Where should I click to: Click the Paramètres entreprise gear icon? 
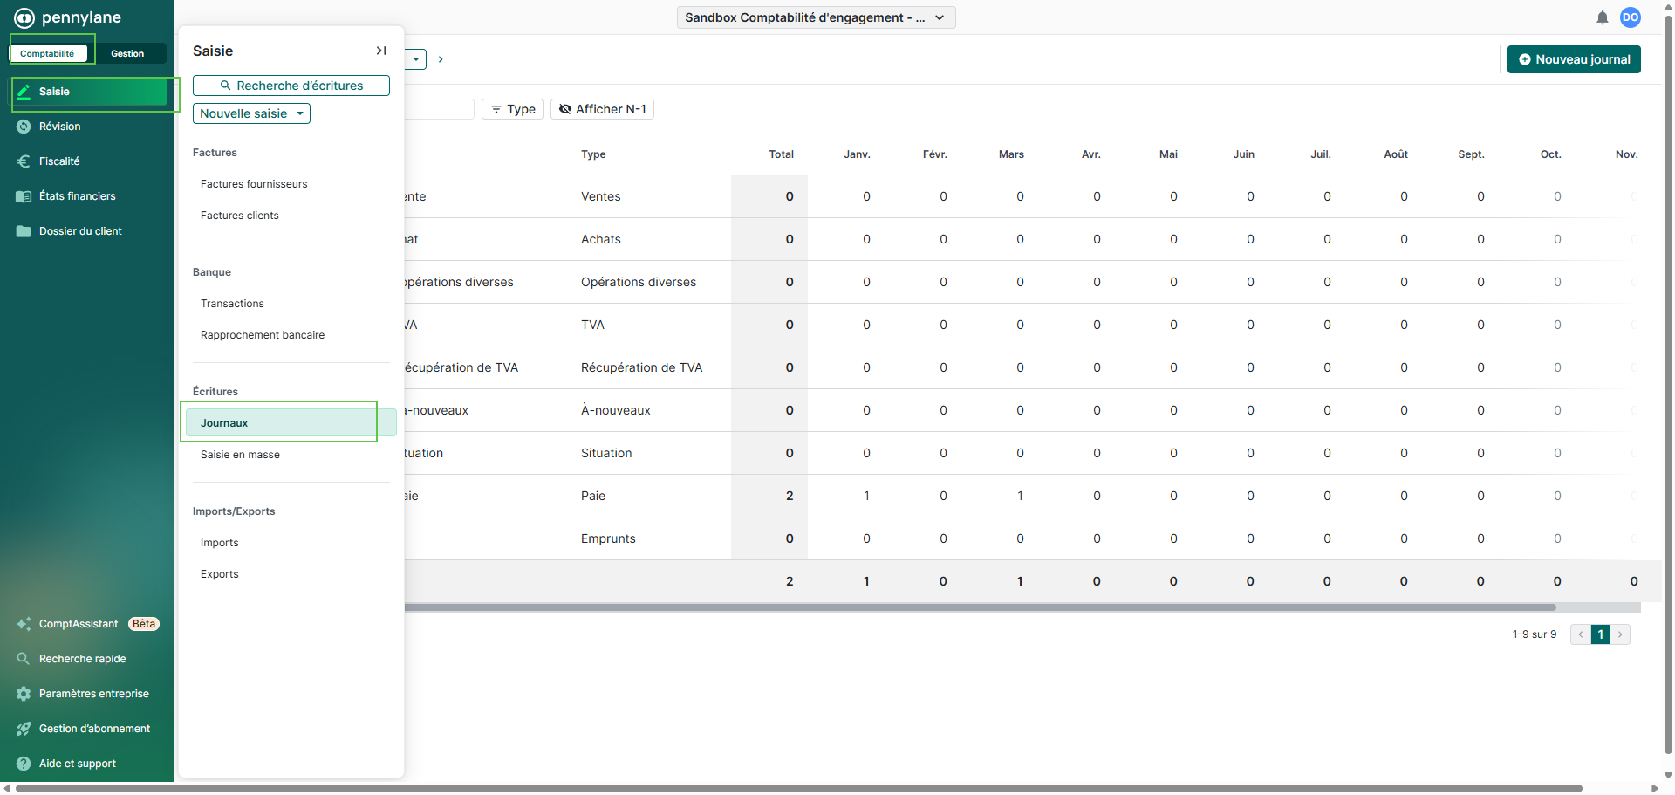click(x=24, y=694)
